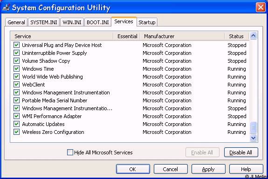Click the scroll up arrow of services list
This screenshot has height=179, width=268.
[253, 36]
